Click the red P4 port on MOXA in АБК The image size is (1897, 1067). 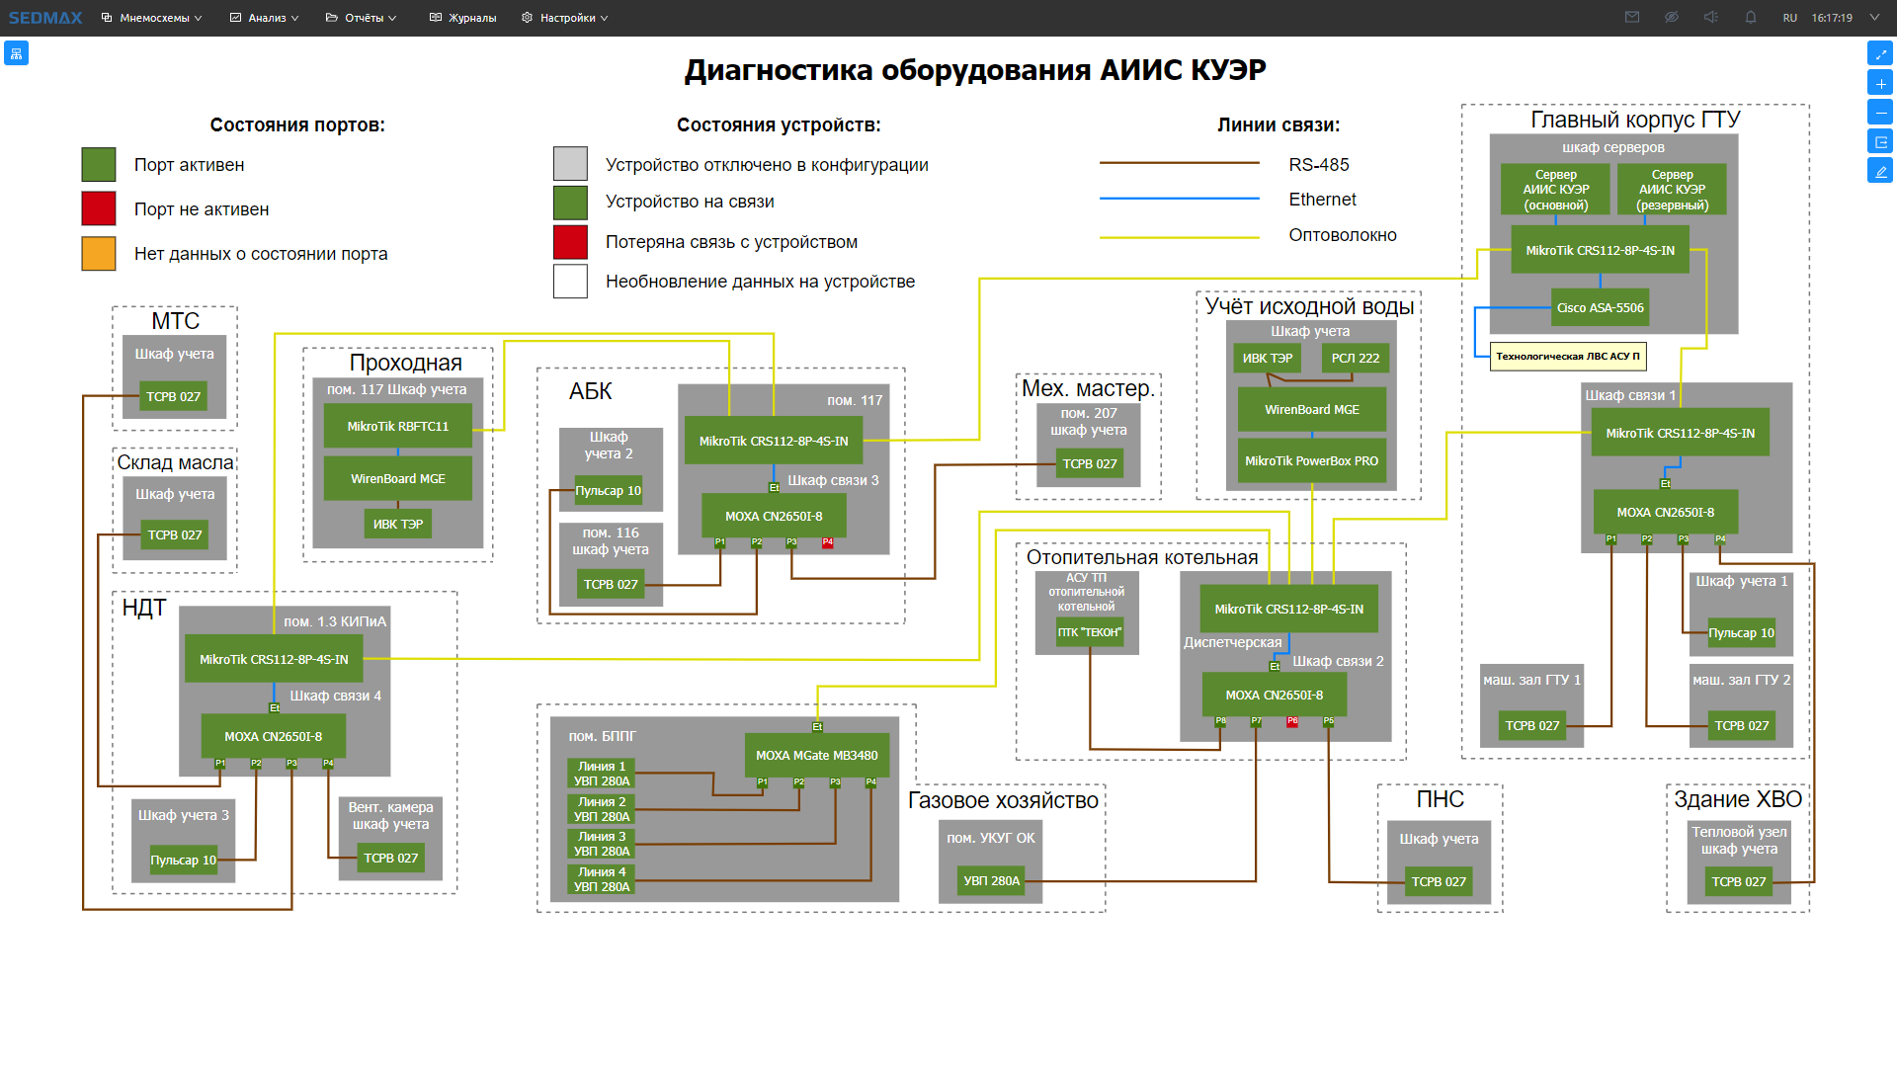click(827, 542)
